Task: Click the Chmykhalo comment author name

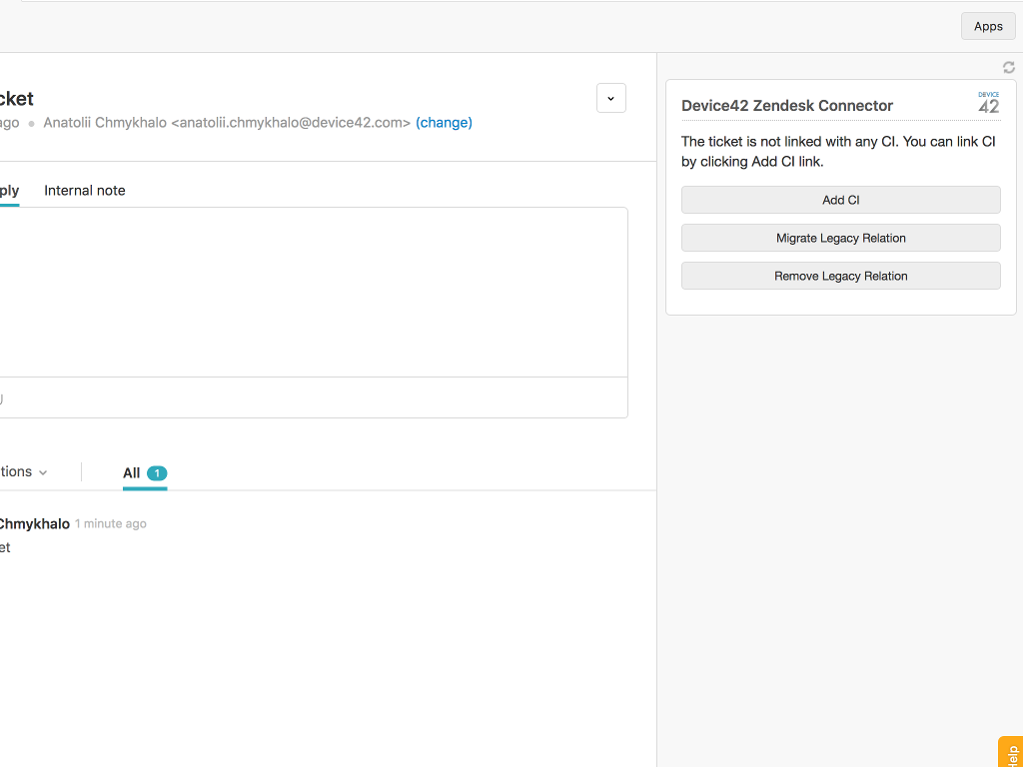Action: click(x=34, y=524)
